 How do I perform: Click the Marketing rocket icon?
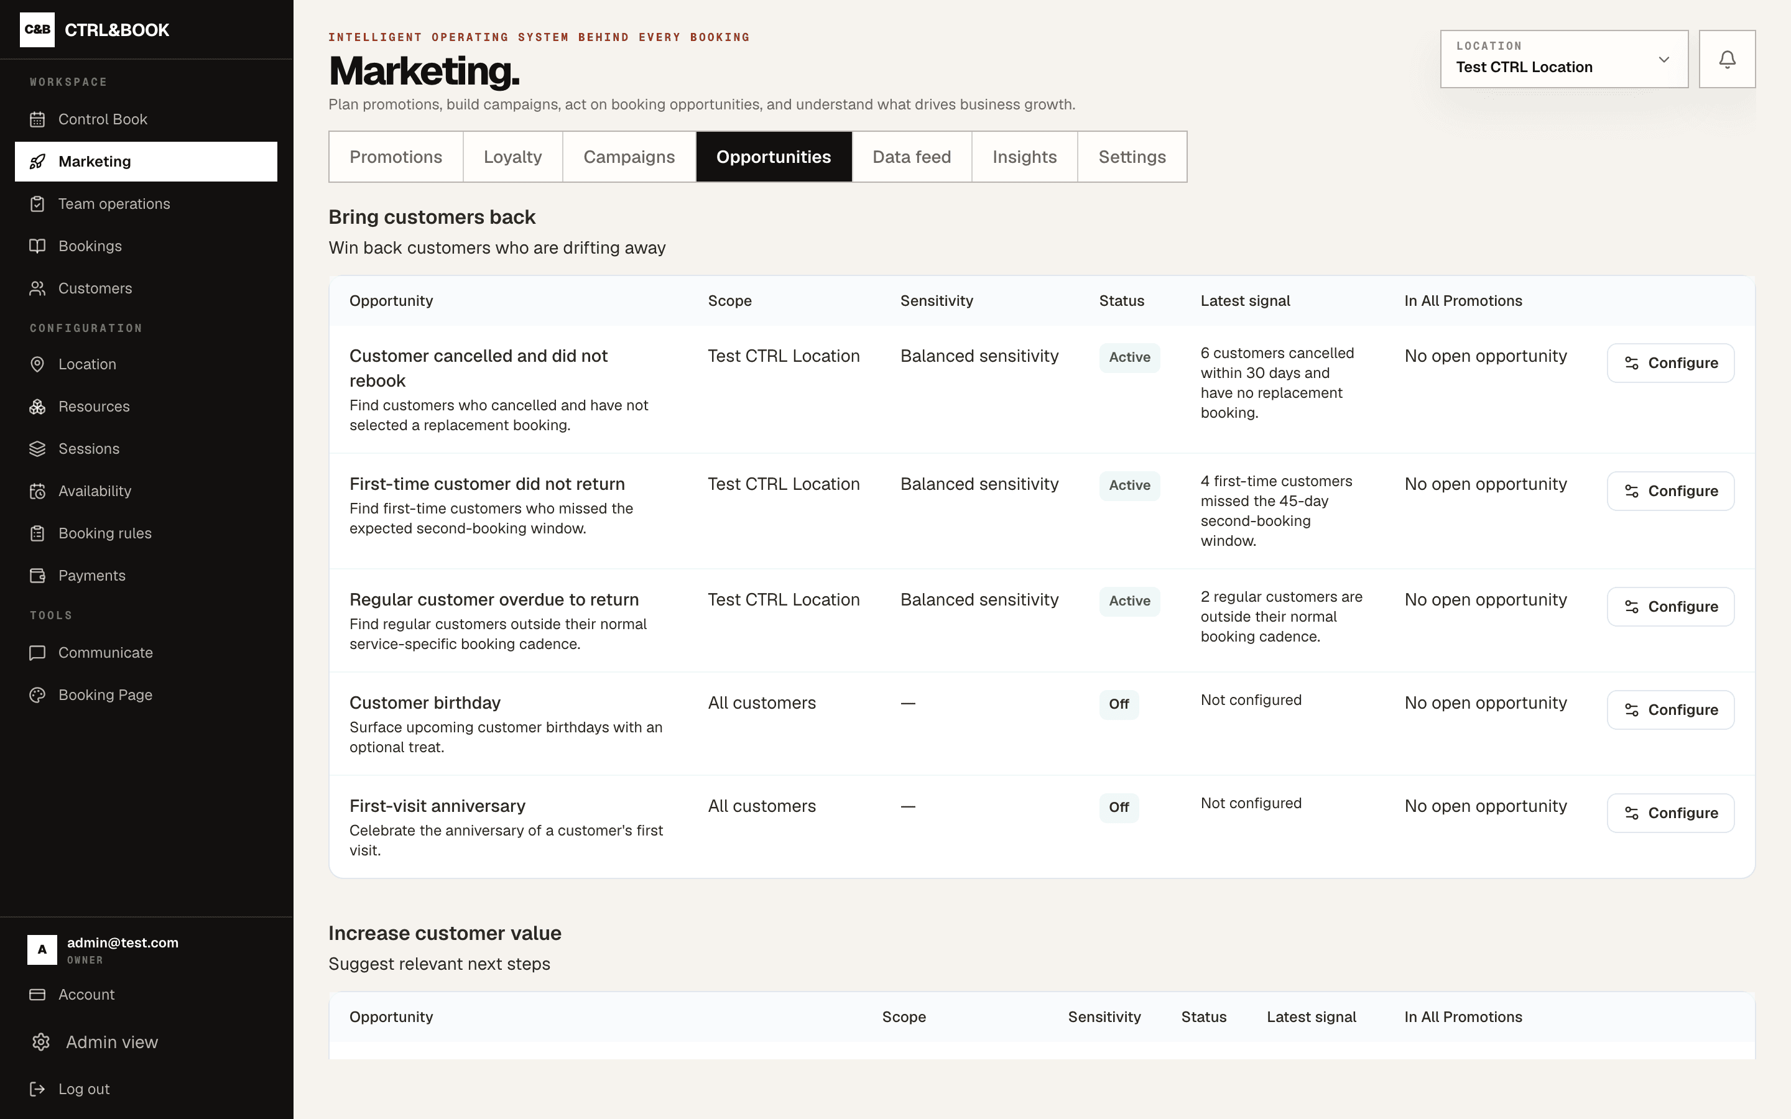(x=37, y=162)
